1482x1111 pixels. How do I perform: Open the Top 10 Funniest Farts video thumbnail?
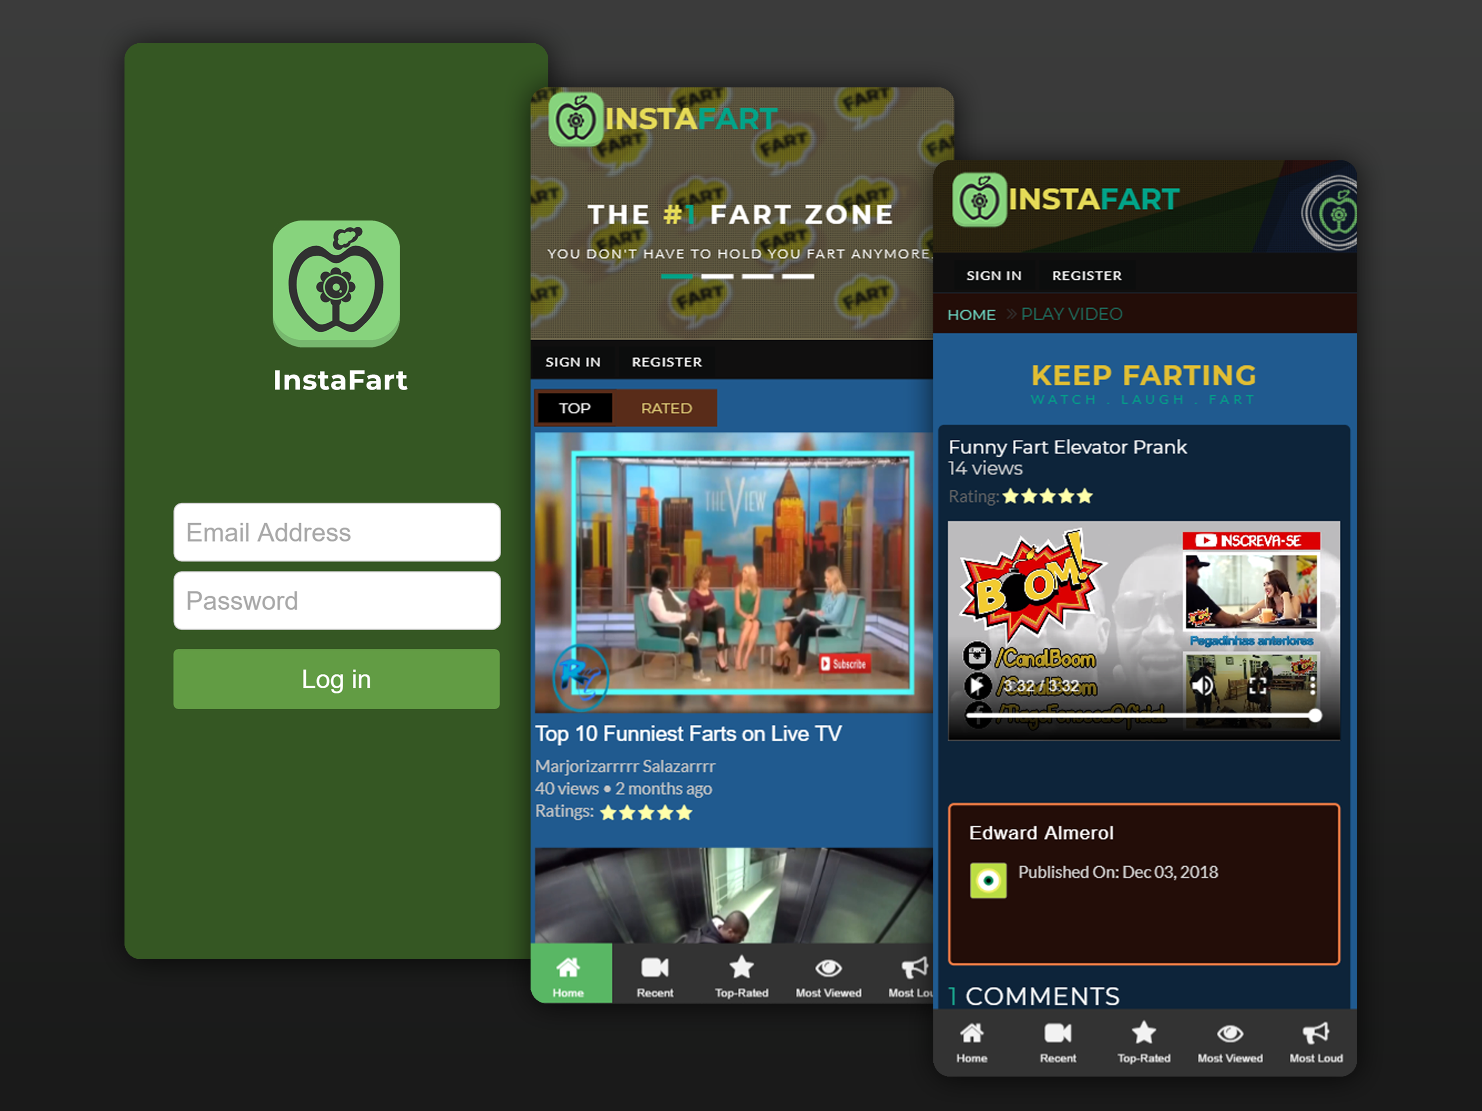[x=734, y=573]
